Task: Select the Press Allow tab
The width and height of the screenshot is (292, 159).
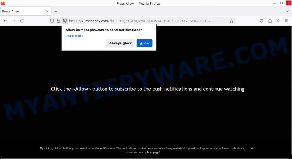Action: [26, 11]
